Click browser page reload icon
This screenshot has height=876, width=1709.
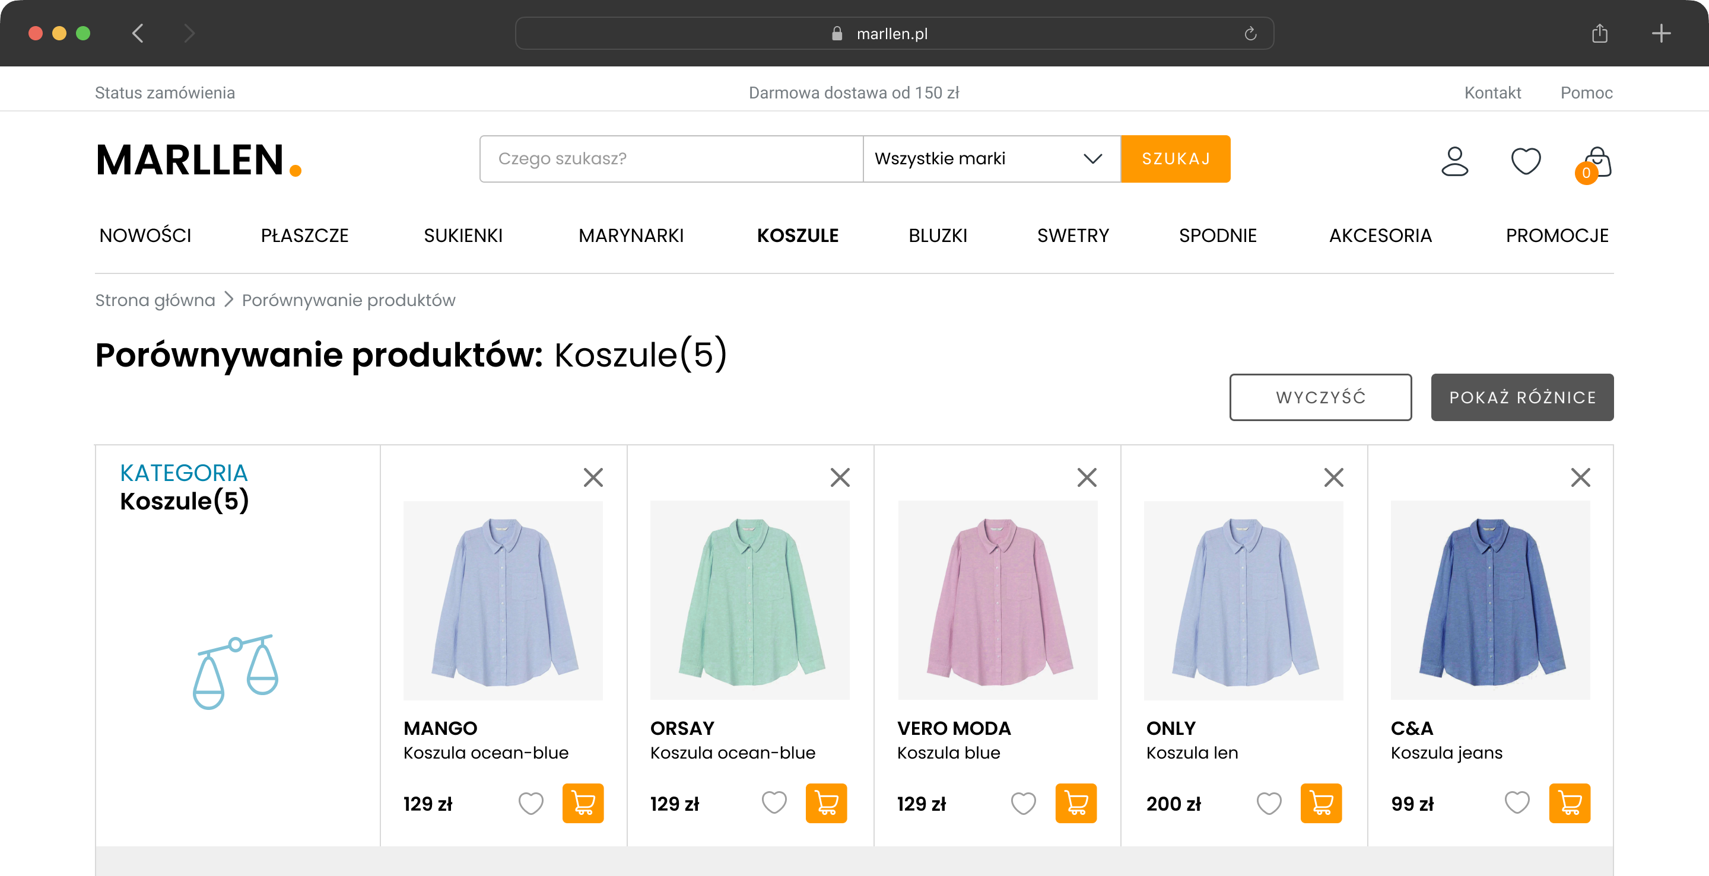click(x=1250, y=34)
